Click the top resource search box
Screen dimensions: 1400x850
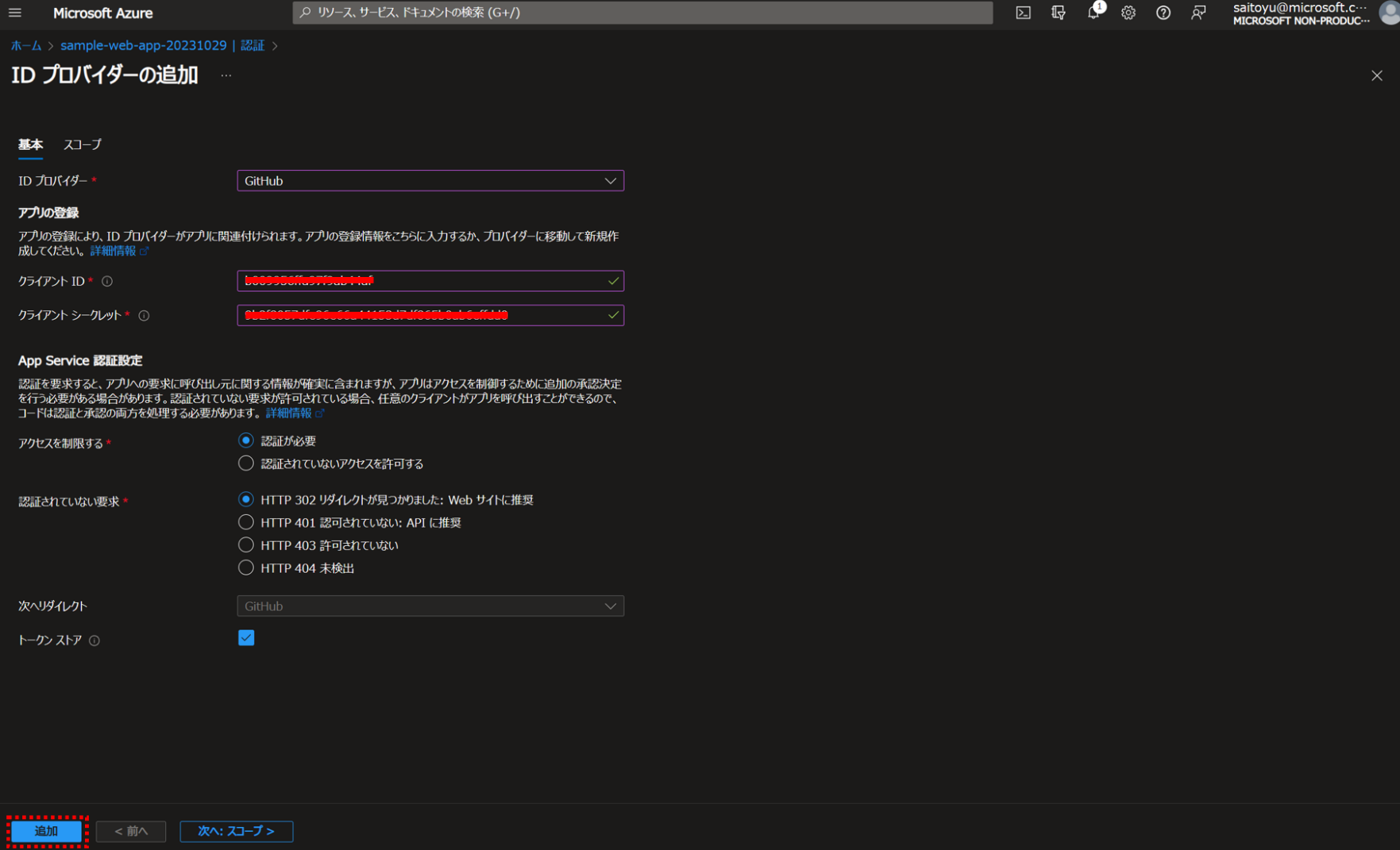point(642,13)
